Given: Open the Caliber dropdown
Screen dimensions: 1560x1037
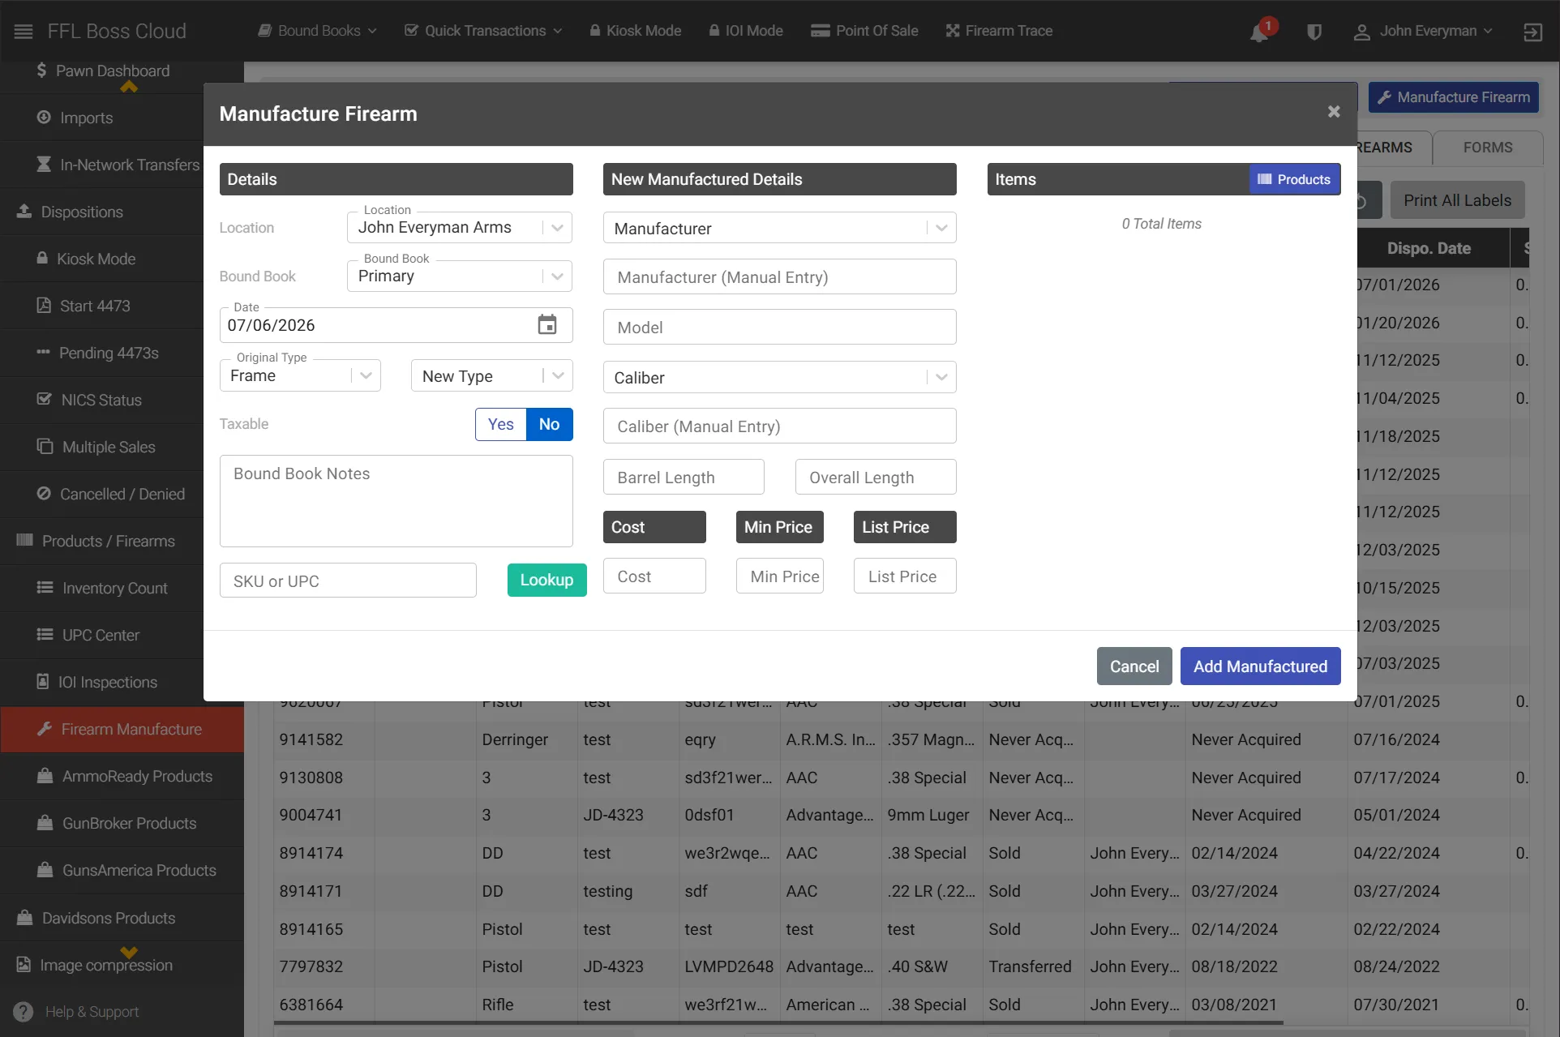Looking at the screenshot, I should pos(780,377).
